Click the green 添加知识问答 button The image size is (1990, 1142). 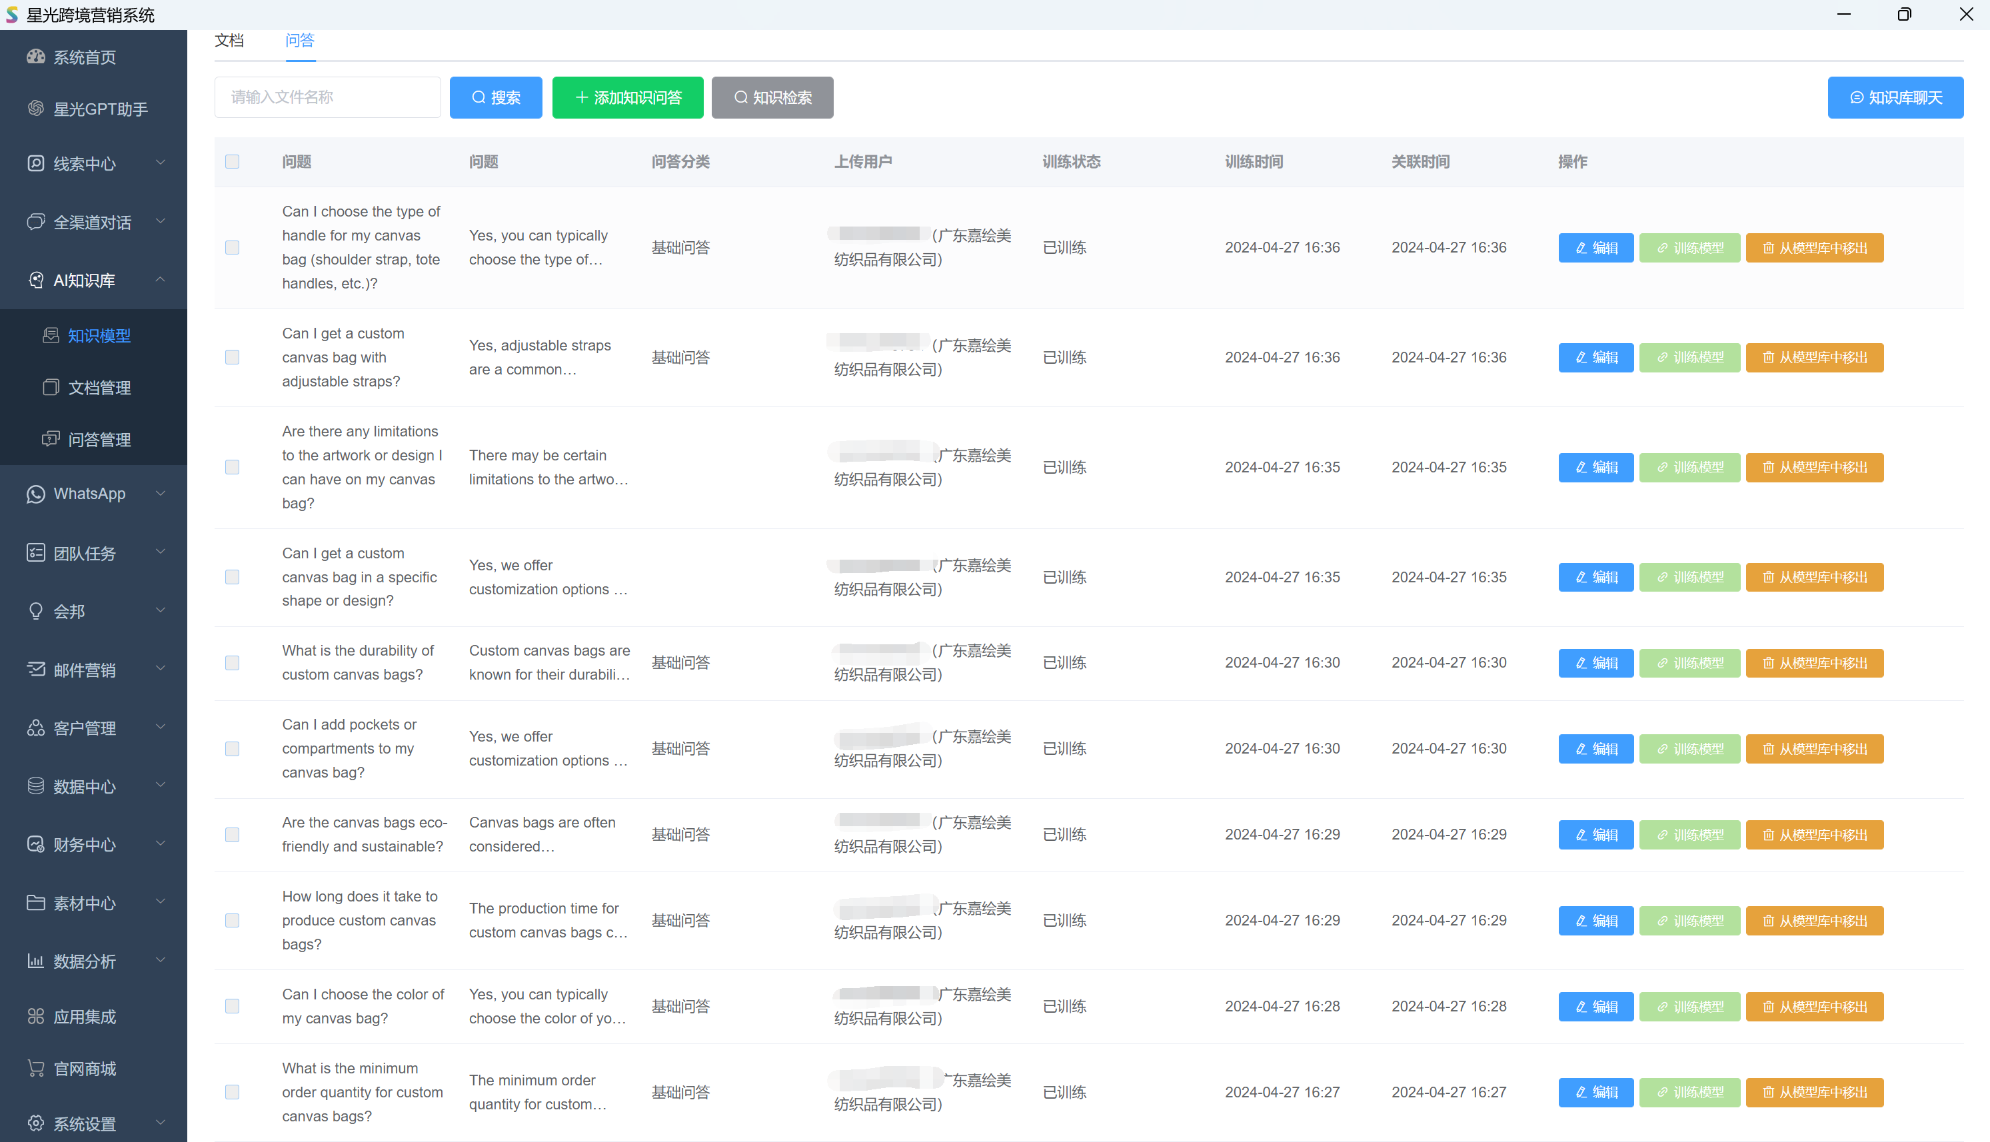click(628, 97)
